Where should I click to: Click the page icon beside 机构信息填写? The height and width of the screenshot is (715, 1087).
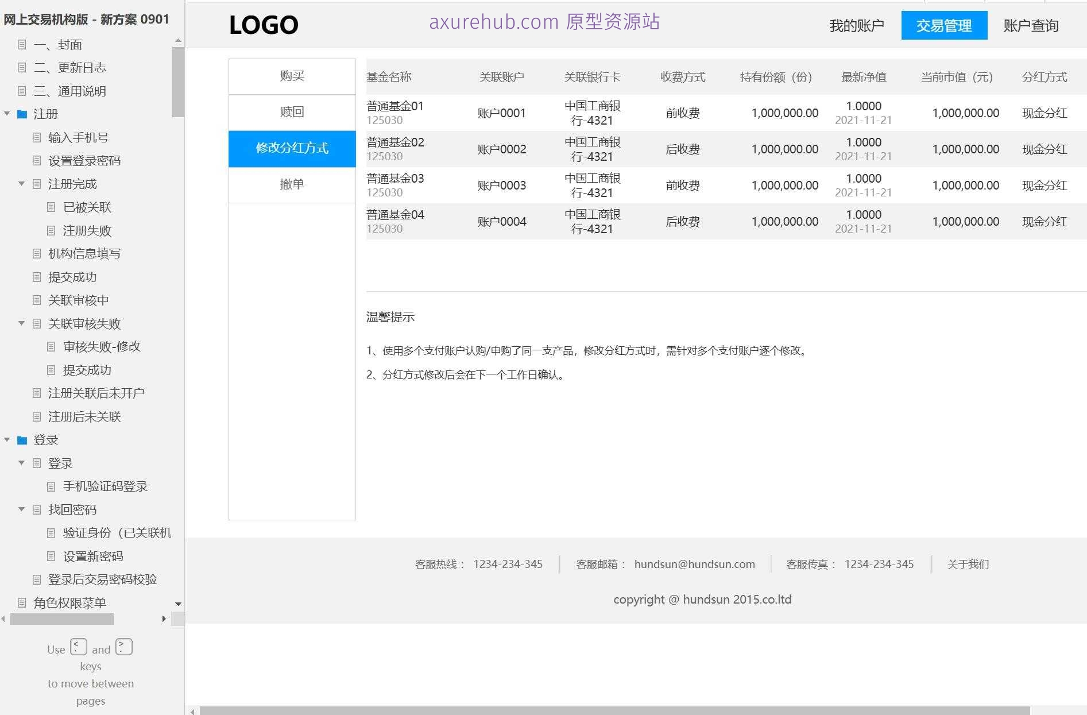click(36, 253)
